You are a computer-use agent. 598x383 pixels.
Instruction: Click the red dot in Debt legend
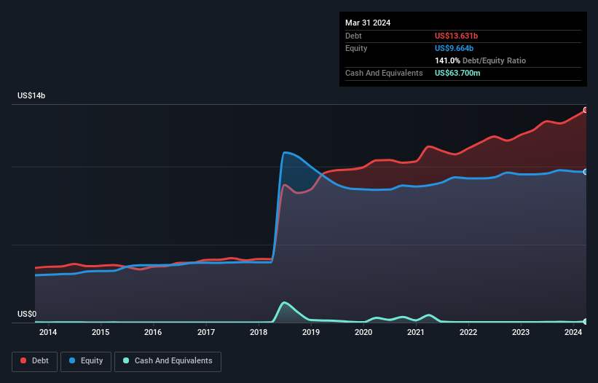(x=23, y=360)
